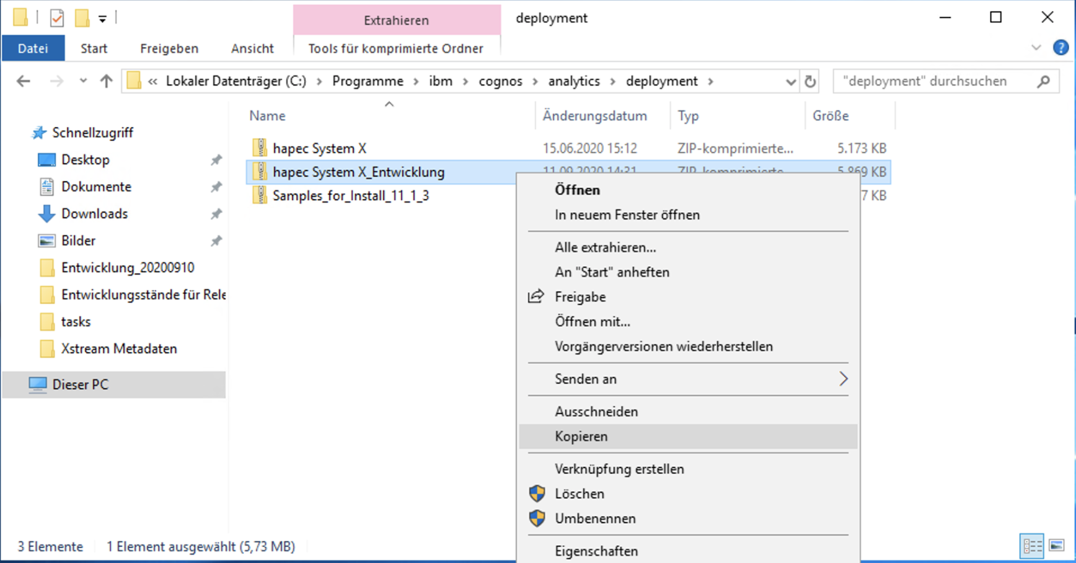Expand the Senden an submenu arrow

coord(843,379)
